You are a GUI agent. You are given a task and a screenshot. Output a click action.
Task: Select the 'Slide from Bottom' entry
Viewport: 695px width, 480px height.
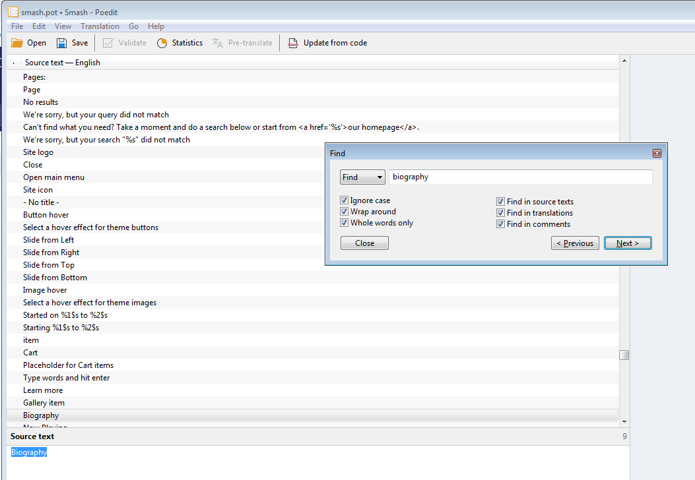[312, 278]
